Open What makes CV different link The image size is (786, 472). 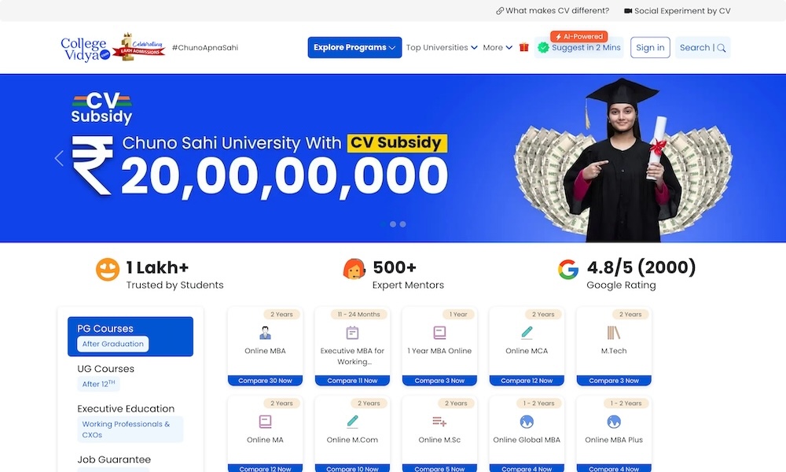point(553,10)
